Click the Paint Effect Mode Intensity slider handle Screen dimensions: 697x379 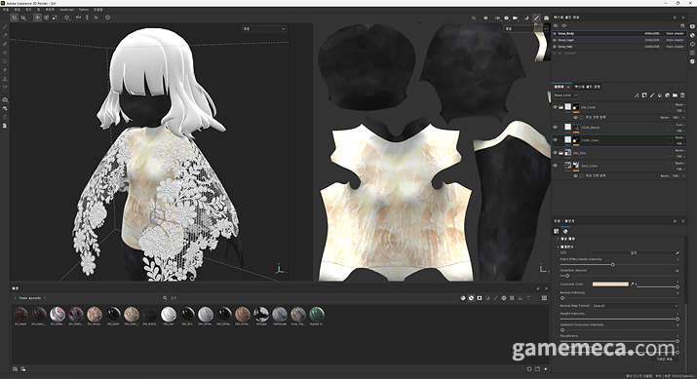pos(612,264)
